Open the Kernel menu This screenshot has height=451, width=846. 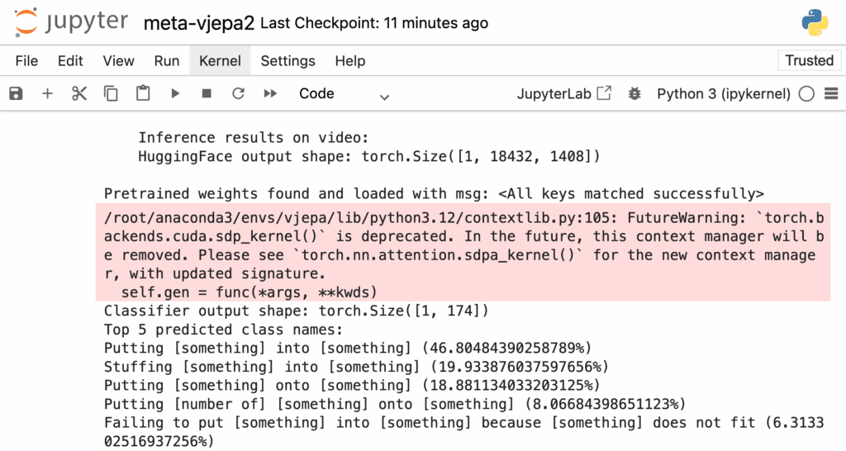[x=220, y=61]
